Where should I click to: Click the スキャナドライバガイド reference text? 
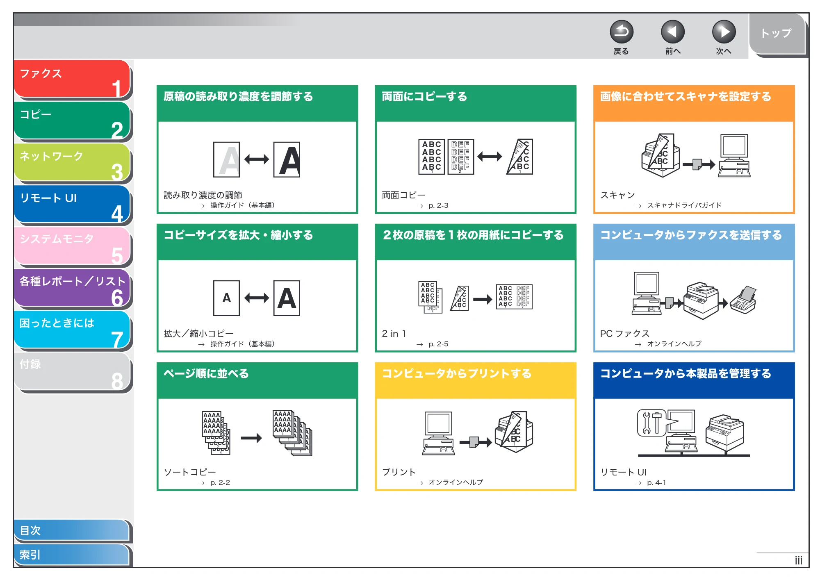point(684,205)
